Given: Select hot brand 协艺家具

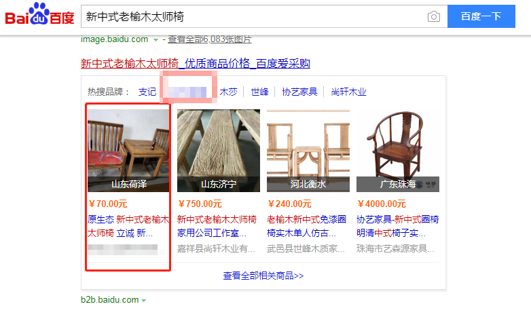Looking at the screenshot, I should coord(299,92).
